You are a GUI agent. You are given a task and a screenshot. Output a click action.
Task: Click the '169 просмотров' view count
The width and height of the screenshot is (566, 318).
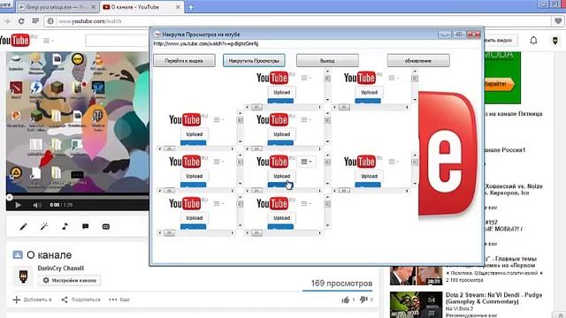341,284
